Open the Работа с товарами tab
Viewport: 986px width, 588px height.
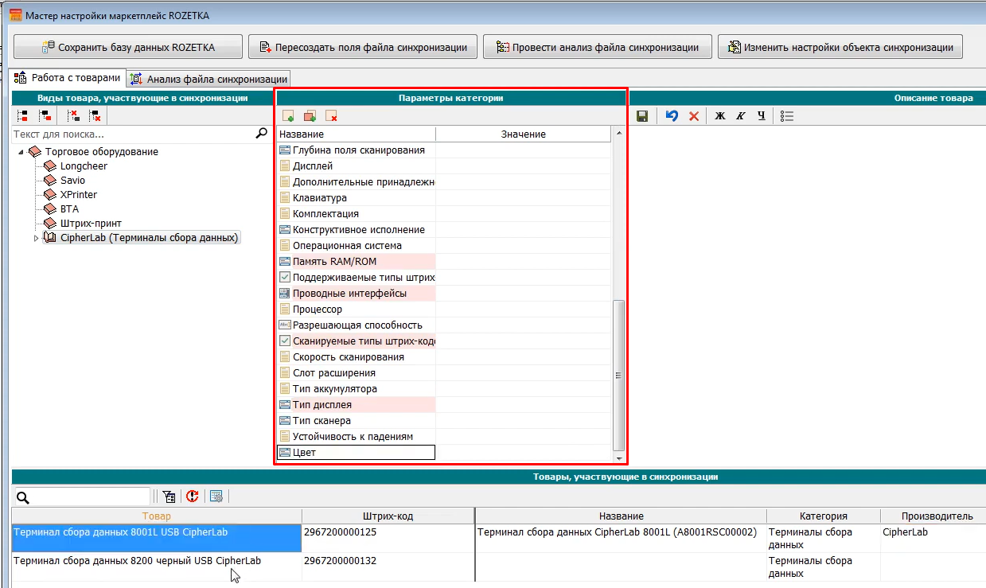68,78
